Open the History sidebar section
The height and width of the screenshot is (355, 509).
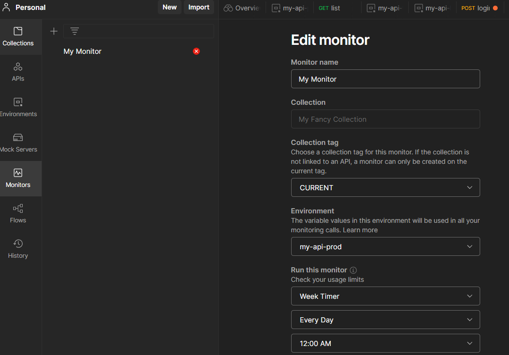(x=18, y=249)
